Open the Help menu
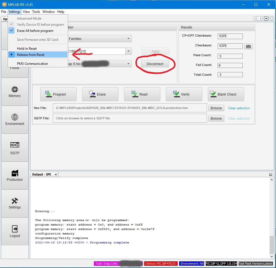This screenshot has height=268, width=276. [61, 12]
